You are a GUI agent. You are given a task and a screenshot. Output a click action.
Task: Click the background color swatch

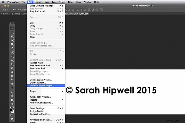point(13,112)
